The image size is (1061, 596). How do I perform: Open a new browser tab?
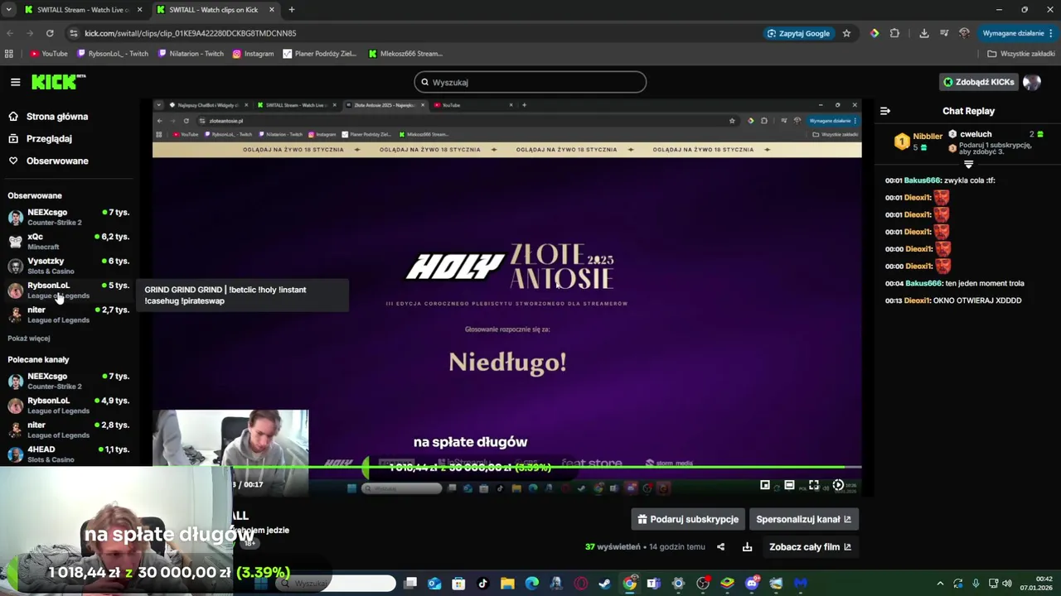point(291,10)
